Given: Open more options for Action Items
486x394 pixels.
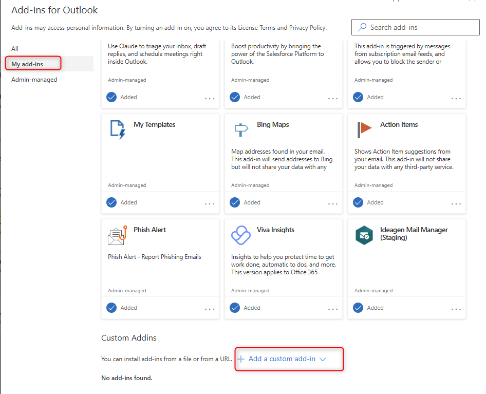Looking at the screenshot, I should [x=456, y=203].
